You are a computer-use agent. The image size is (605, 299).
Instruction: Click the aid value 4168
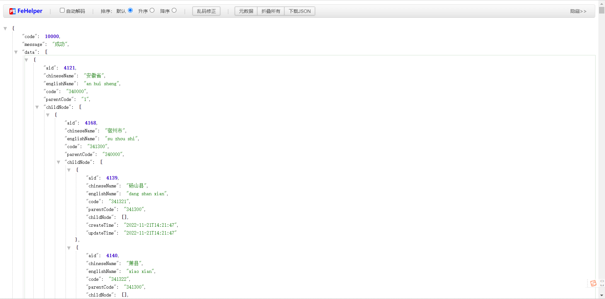[90, 123]
